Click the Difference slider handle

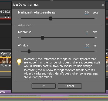[42, 38]
